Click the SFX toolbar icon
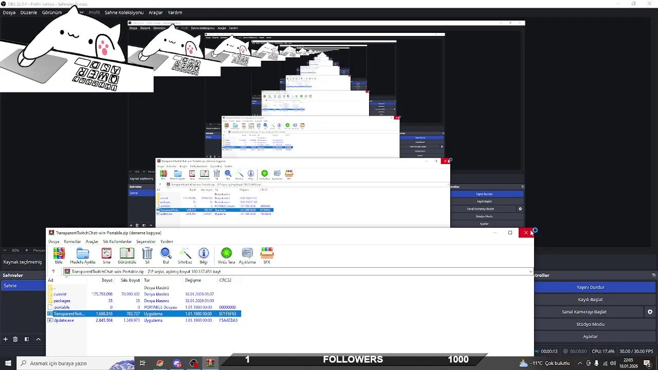Screen dimensions: 658x370 267,255
